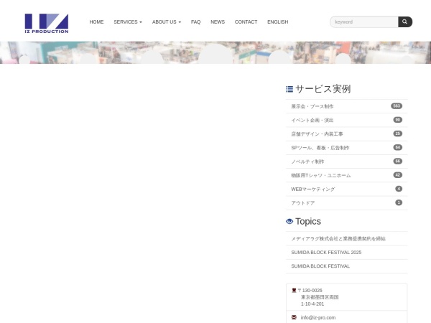Viewport: 431px width, 323px height.
Task: Open the CONTACT page
Action: [246, 22]
